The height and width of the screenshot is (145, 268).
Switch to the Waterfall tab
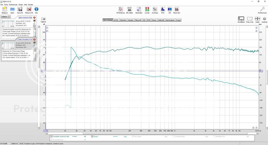(161, 20)
